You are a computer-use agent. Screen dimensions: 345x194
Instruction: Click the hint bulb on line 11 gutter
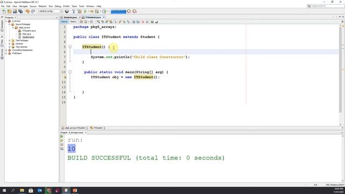(x=65, y=77)
